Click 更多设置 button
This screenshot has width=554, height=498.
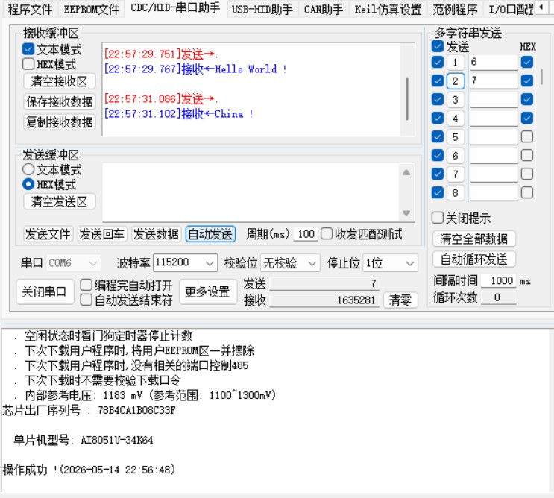[x=208, y=291]
